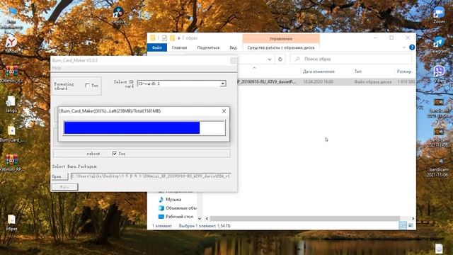
Task: Open the quick access toolbar customize dropdown
Action: coord(179,38)
